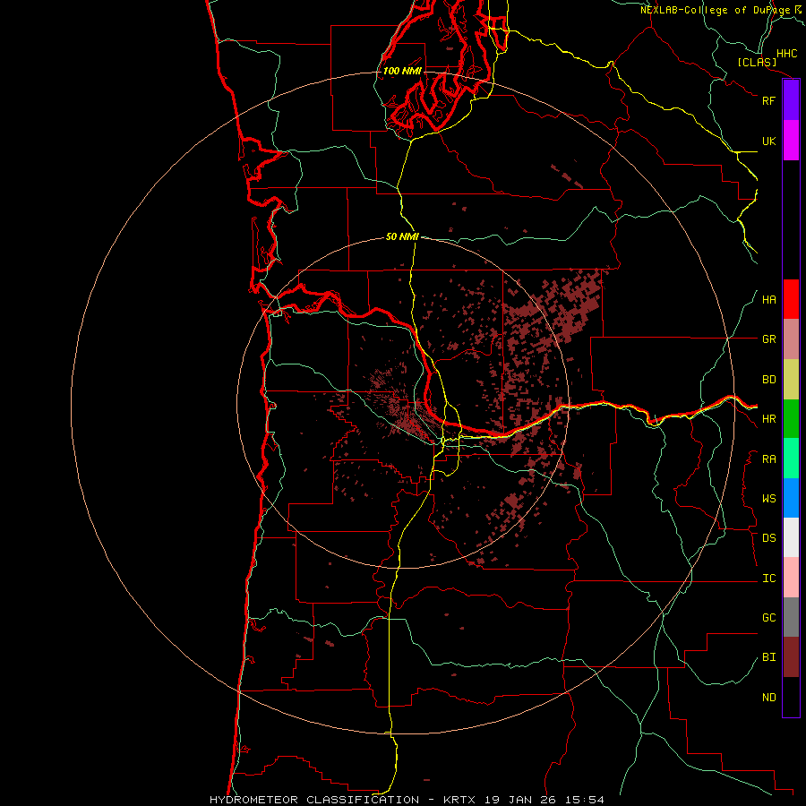Select the 'HR' legend label
This screenshot has width=806, height=806.
(x=768, y=419)
